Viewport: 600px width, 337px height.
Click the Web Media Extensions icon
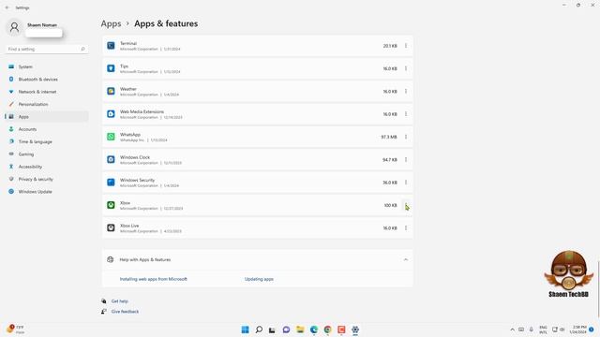[111, 114]
